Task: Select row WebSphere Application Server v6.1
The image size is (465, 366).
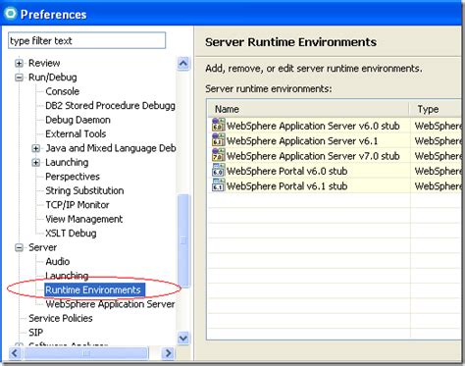Action: click(x=335, y=140)
